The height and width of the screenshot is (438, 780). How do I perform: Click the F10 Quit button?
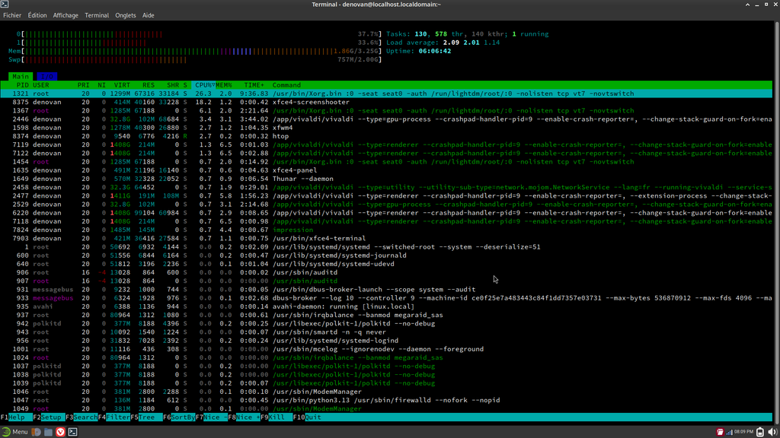point(308,417)
